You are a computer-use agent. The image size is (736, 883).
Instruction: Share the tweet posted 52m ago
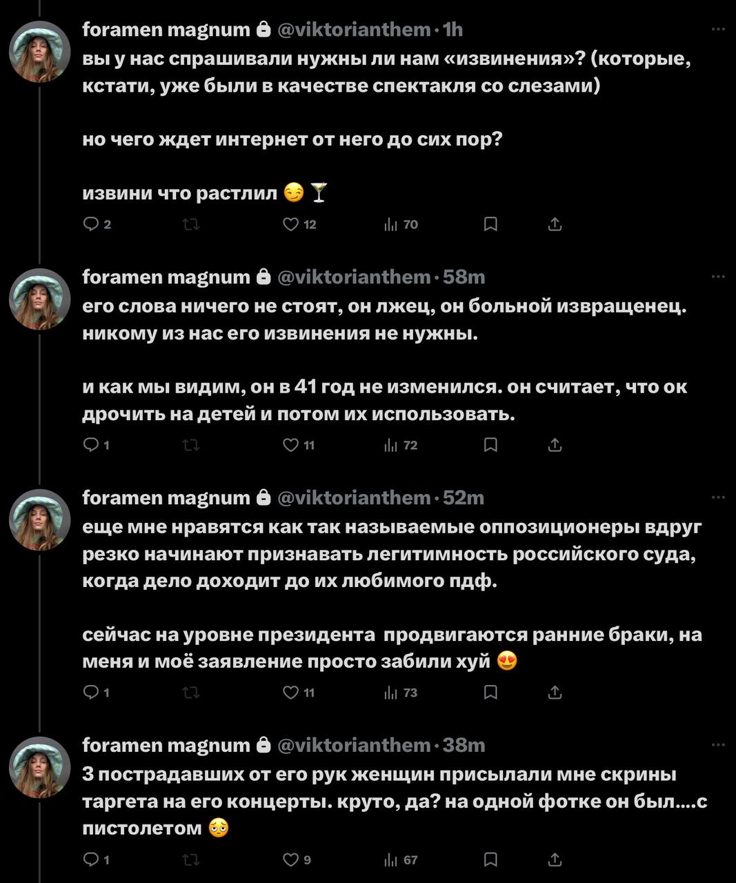(x=555, y=693)
